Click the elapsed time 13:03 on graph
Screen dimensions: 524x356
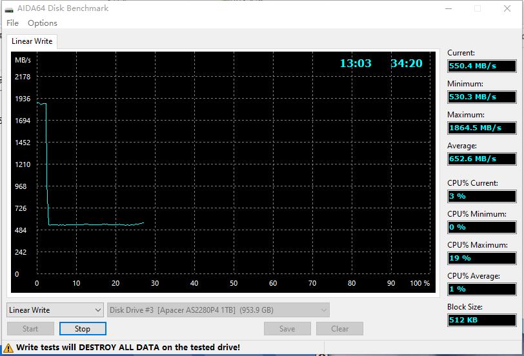[356, 63]
